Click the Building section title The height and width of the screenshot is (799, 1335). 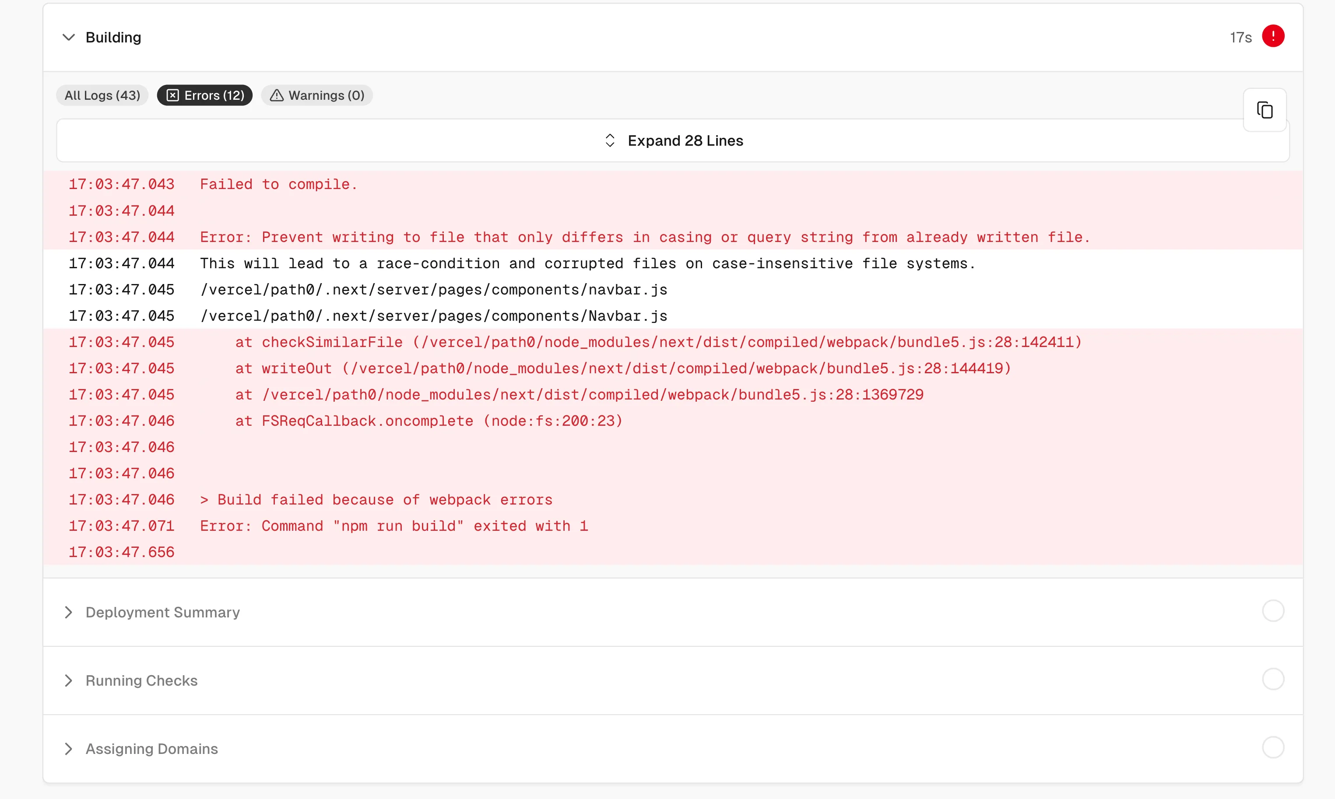click(113, 37)
